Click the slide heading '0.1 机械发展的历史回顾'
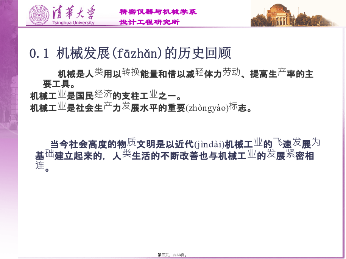Screen dimensions: 346x259 pyautogui.click(x=130, y=54)
